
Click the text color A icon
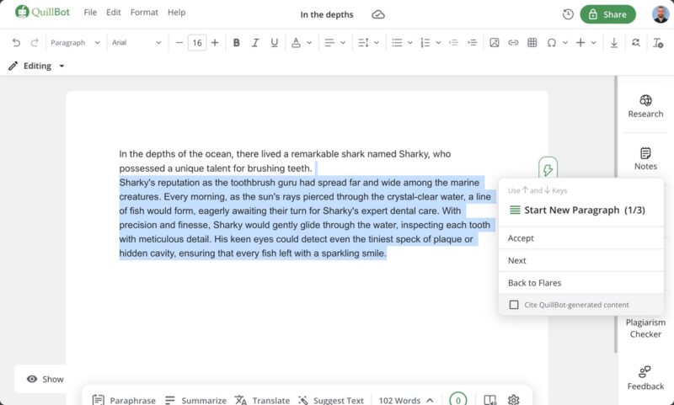296,42
